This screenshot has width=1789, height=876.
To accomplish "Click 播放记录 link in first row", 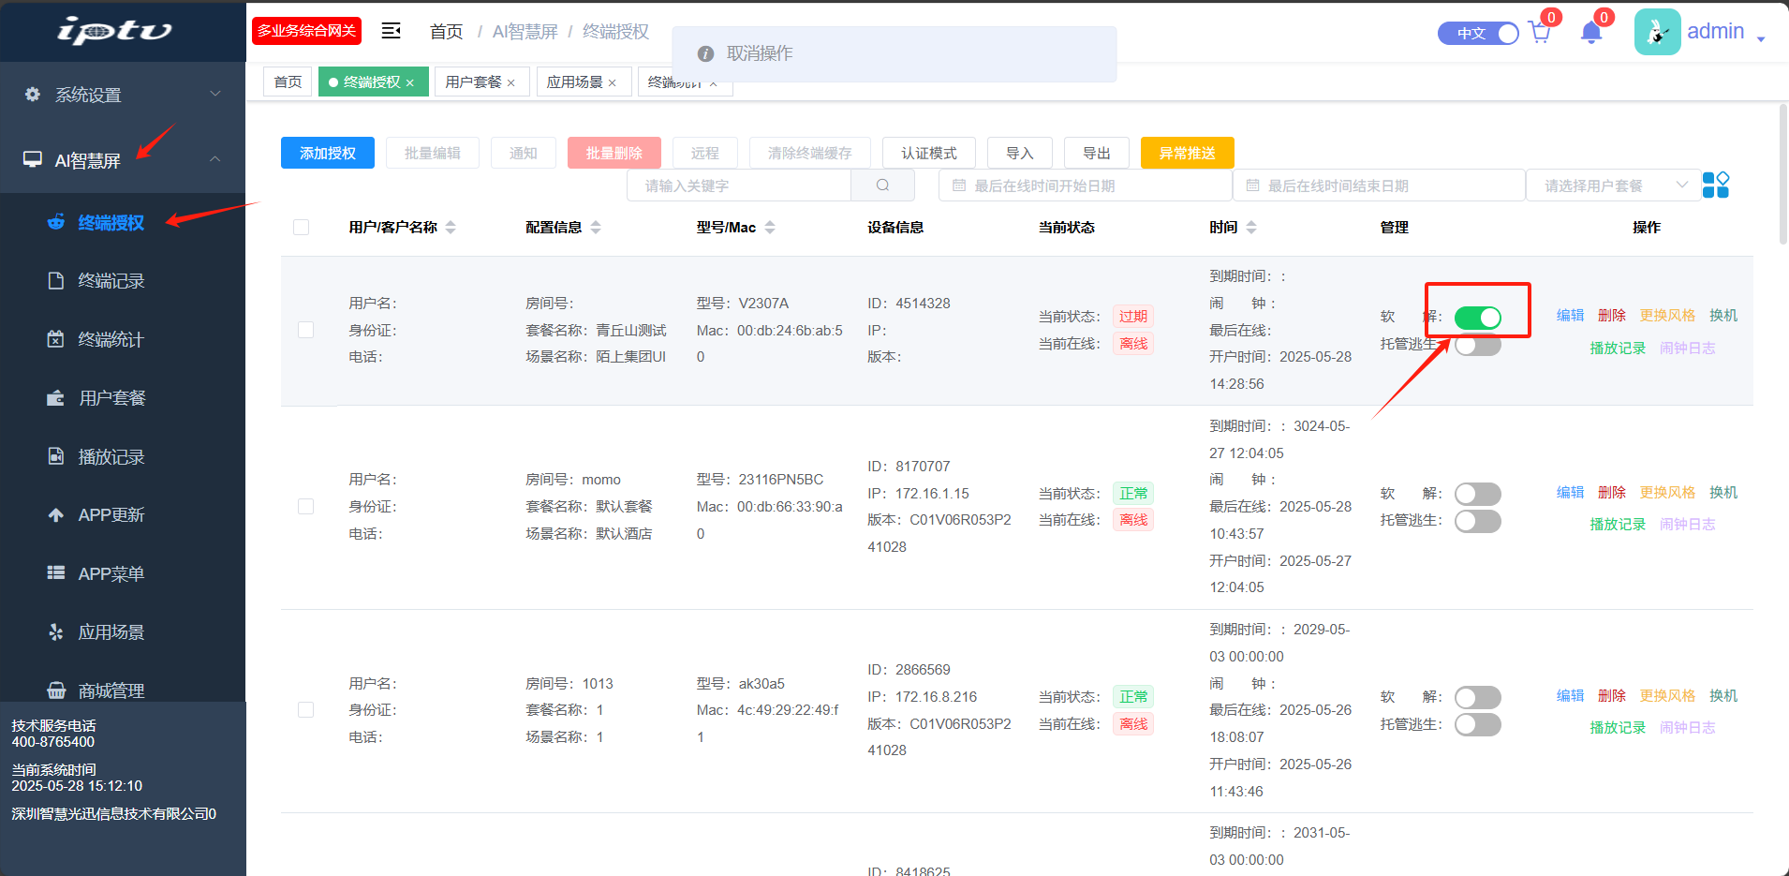I will coord(1617,348).
